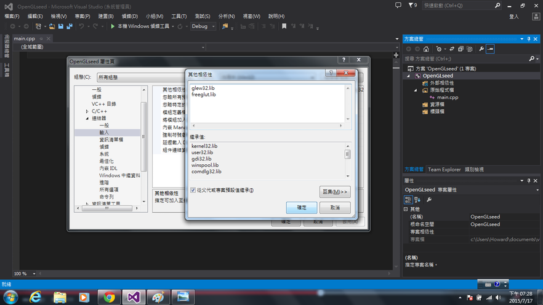Click the Preview Selected Items icon in 方案總管
The height and width of the screenshot is (305, 543).
(490, 49)
